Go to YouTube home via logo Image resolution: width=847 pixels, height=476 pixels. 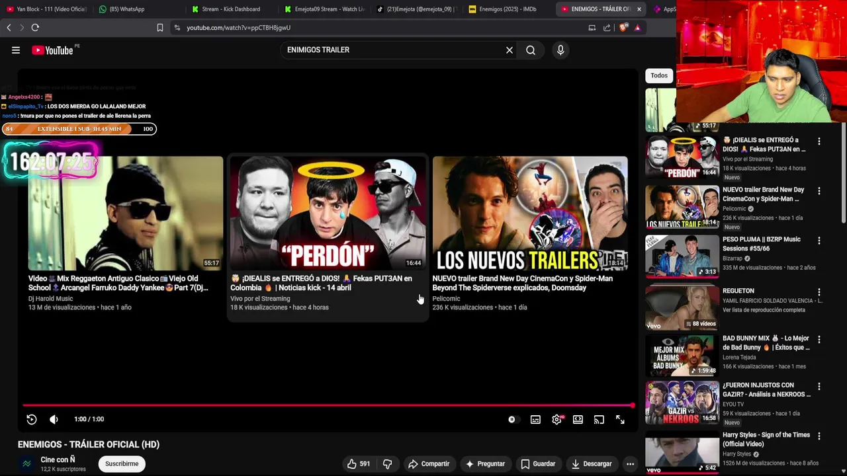point(52,50)
